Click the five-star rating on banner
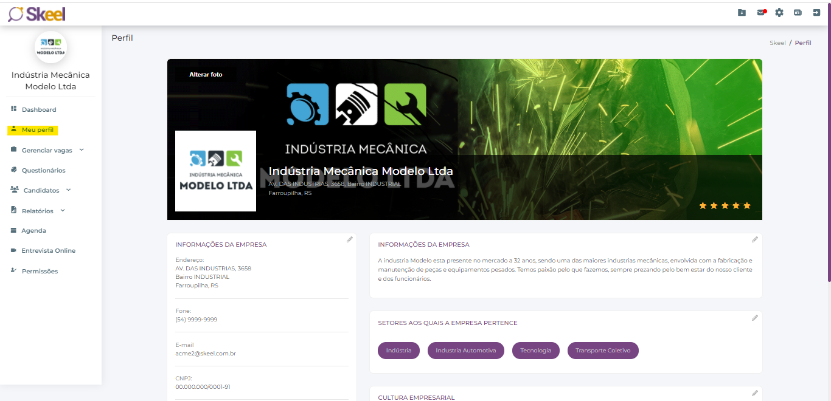The width and height of the screenshot is (831, 401). 725,206
